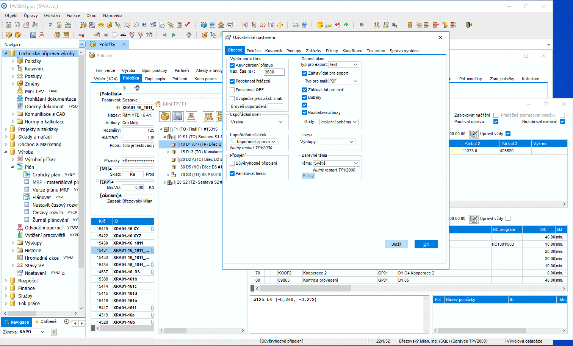The height and width of the screenshot is (346, 573).
Task: Click the save disk icon in Mini TPV F1
Action: pos(178,116)
